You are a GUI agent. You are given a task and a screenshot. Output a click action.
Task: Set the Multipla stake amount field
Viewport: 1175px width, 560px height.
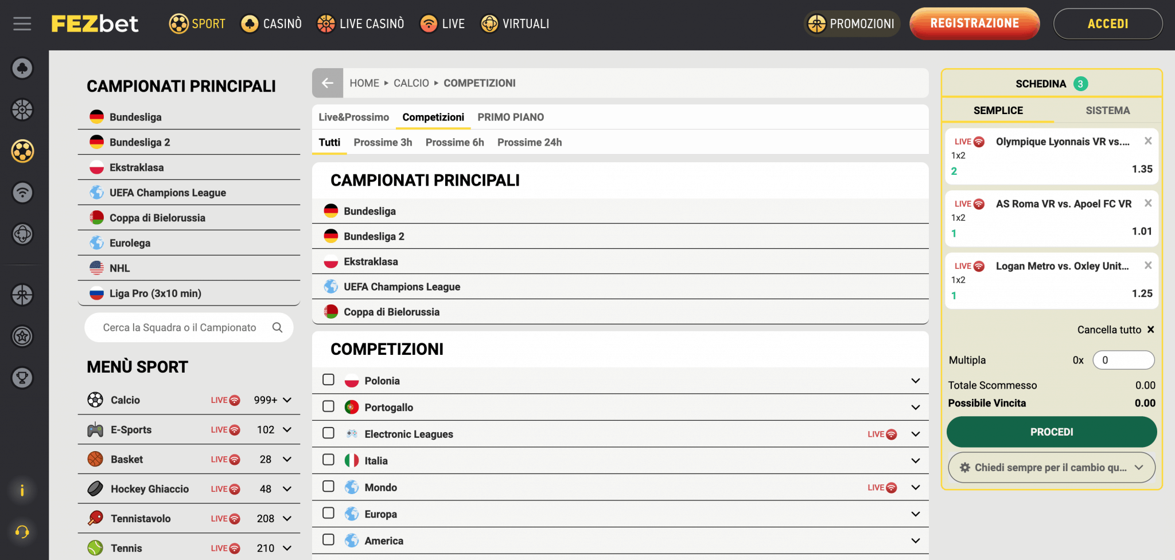pyautogui.click(x=1123, y=360)
